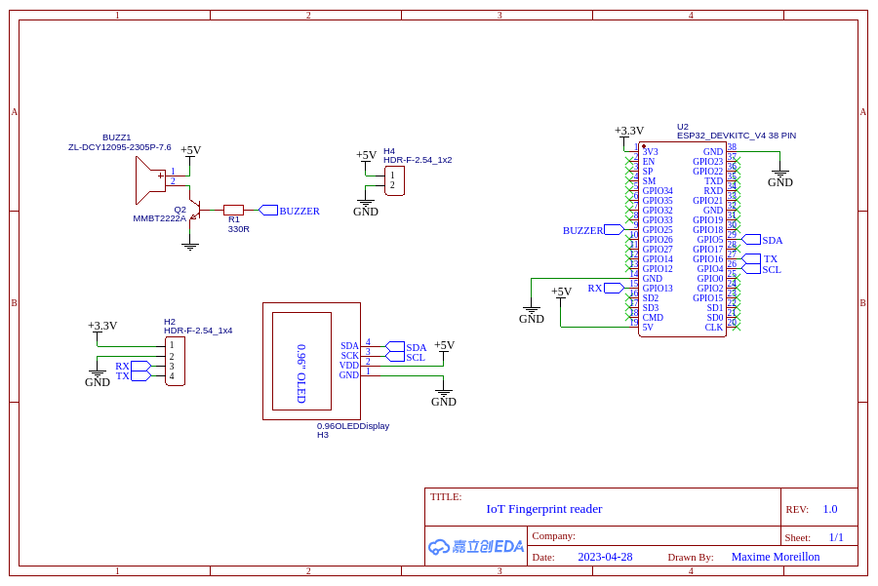This screenshot has width=878, height=586.
Task: Select the 2023-04-28 date field
Action: (x=605, y=557)
